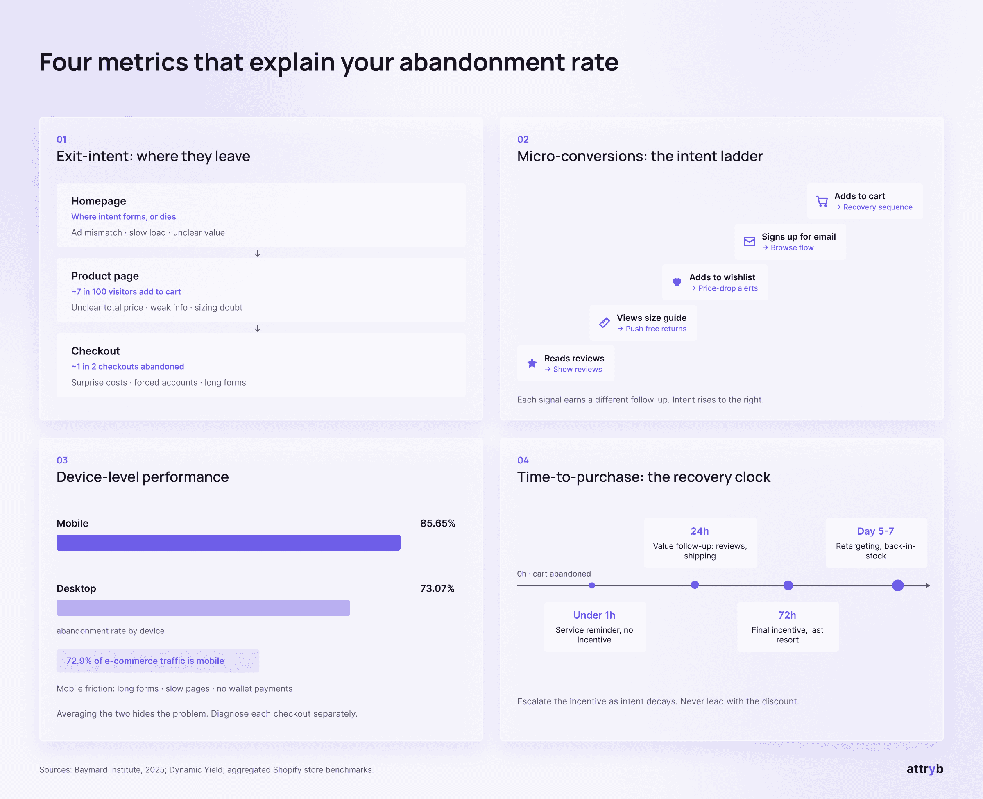The width and height of the screenshot is (983, 799).
Task: Click 'Final incentive, last resort' text
Action: pos(787,635)
